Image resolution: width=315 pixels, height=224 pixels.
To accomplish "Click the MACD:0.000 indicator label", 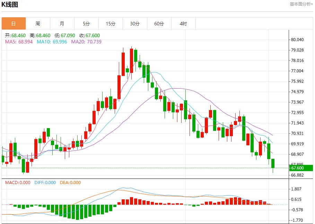I will coord(17,183).
